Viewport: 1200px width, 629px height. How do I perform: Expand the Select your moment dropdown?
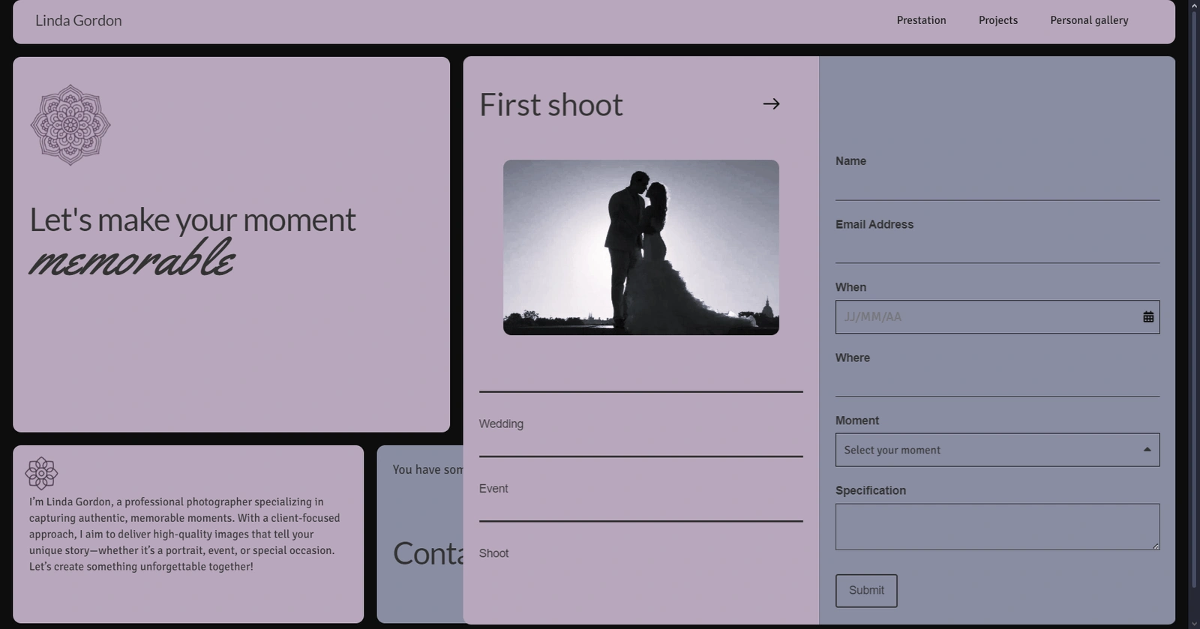click(x=997, y=450)
